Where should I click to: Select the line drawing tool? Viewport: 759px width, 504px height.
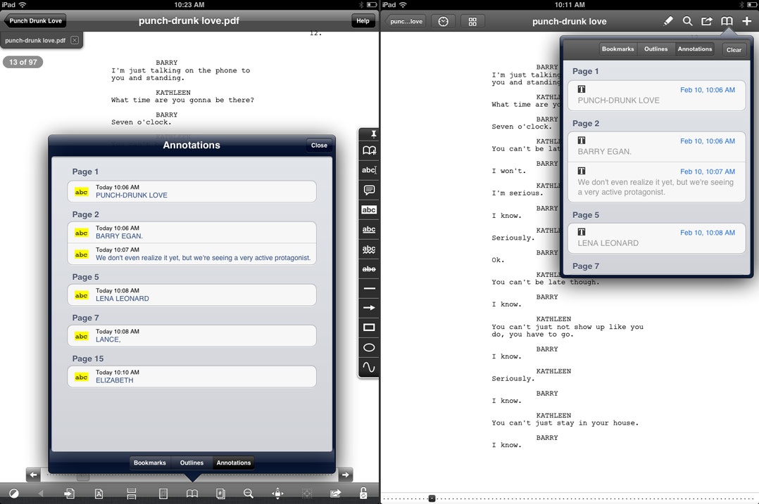tap(369, 288)
